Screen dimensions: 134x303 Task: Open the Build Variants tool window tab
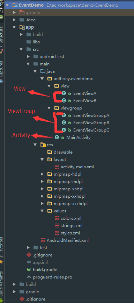click(2, 287)
